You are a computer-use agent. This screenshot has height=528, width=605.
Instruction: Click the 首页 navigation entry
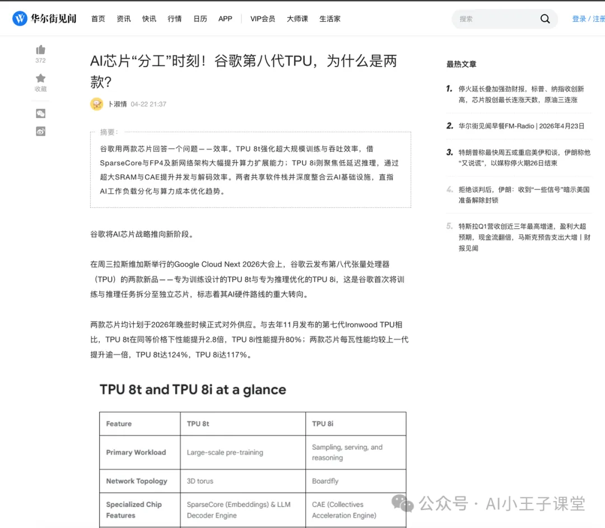[98, 18]
